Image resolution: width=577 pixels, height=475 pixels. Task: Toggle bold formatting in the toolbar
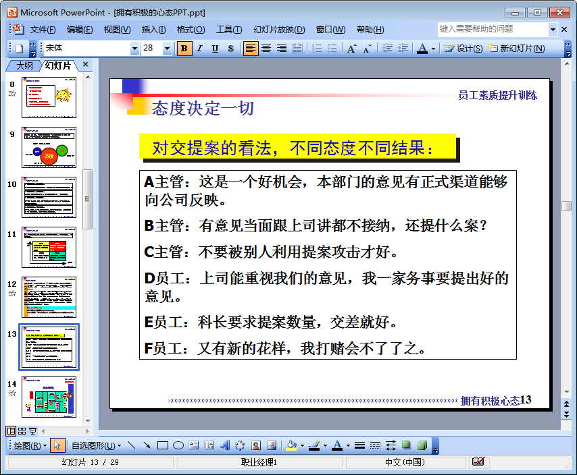[x=184, y=49]
